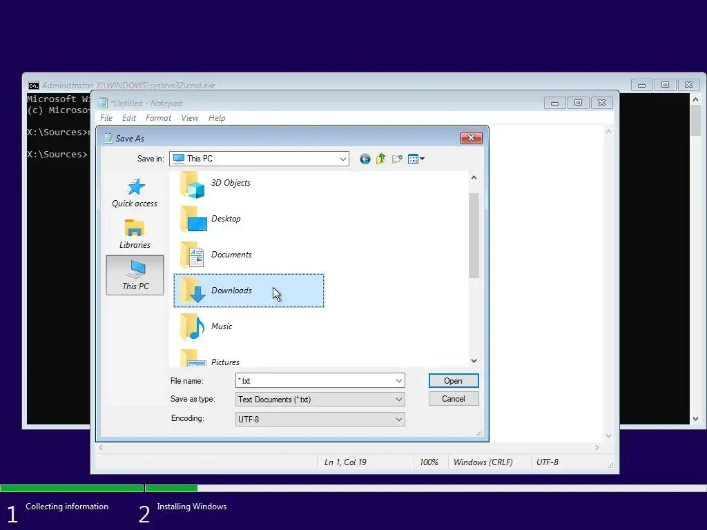Click Notepad horizontal scrollbar left arrow
The height and width of the screenshot is (530, 707).
pyautogui.click(x=101, y=447)
